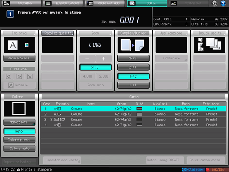Click the Rotazione status indicator

[x=193, y=169]
